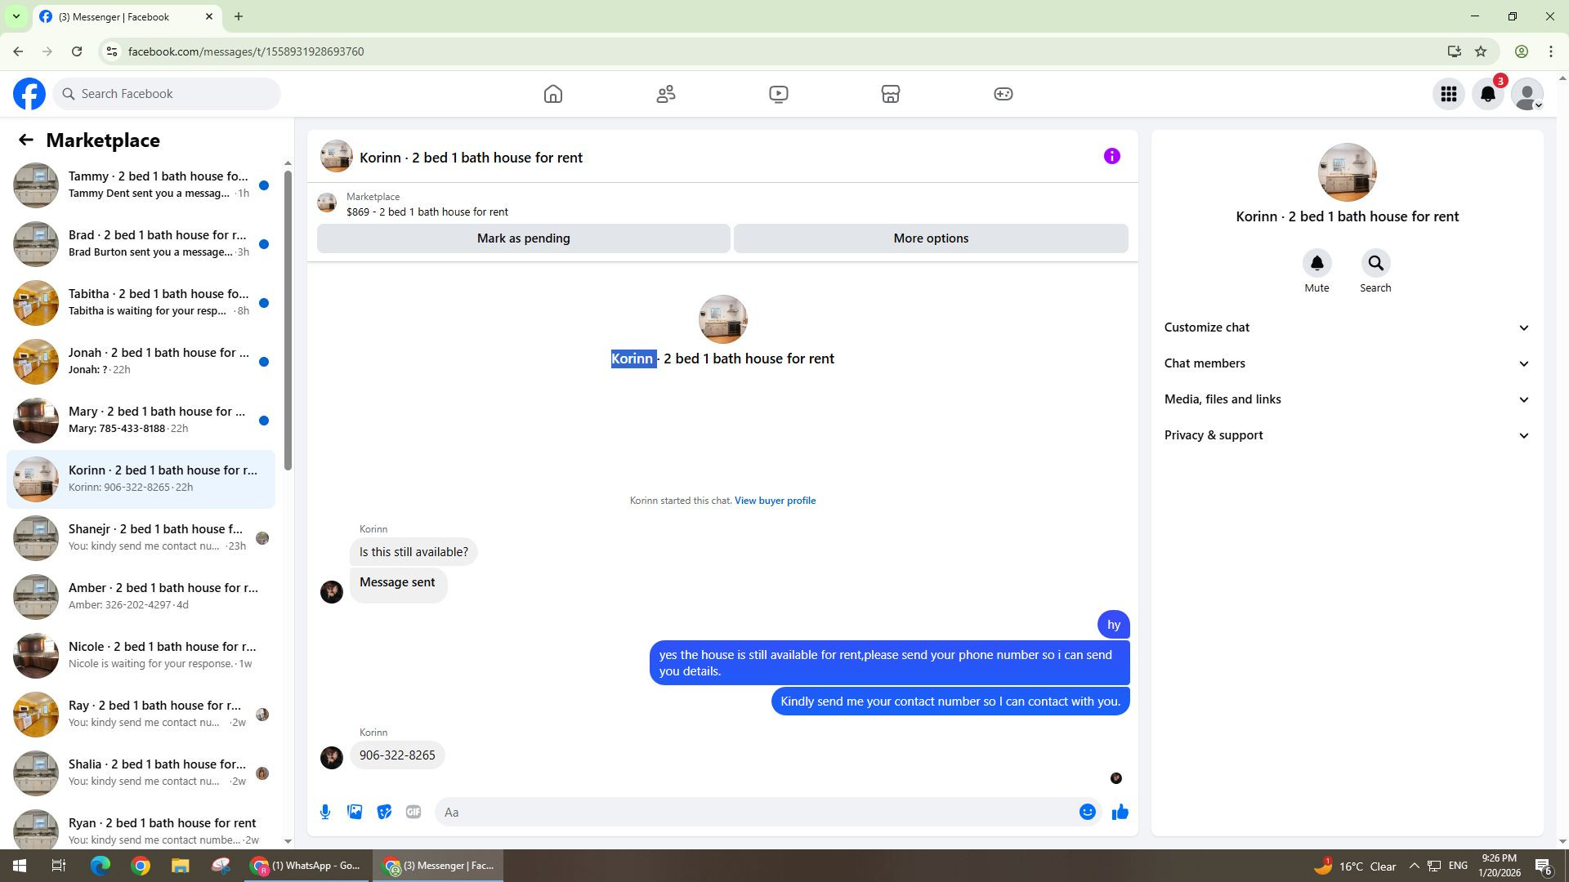1569x882 pixels.
Task: Open the Chrome profile icon in toolbar
Action: tap(1522, 51)
